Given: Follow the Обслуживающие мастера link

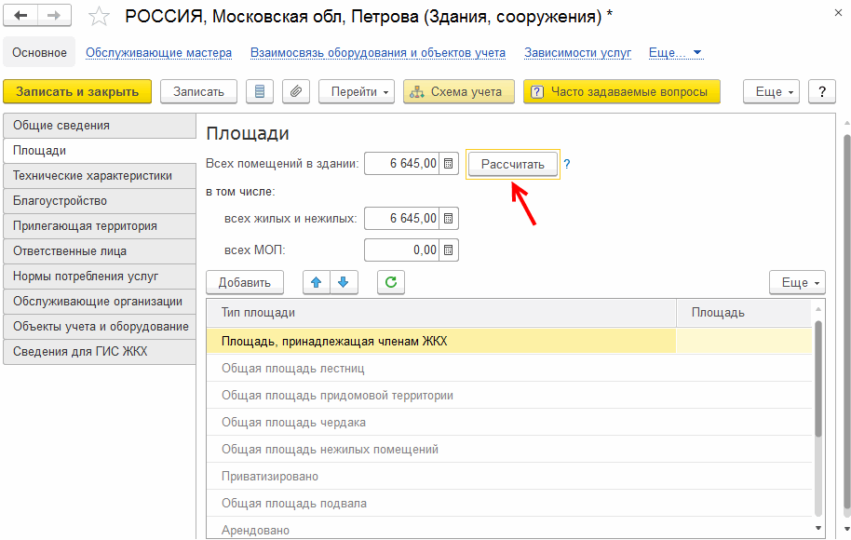Looking at the screenshot, I should coord(158,53).
